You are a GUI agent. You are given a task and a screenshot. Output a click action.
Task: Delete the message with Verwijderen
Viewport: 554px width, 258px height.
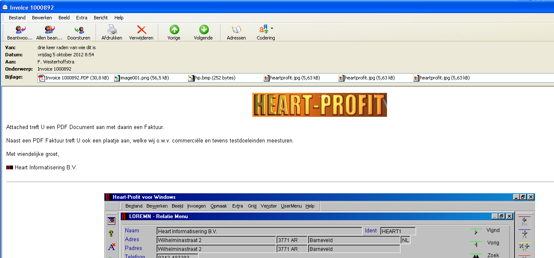point(141,33)
